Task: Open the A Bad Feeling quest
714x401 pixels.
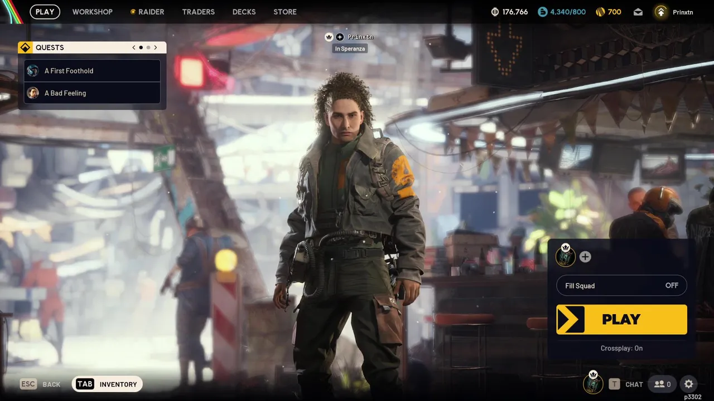Action: [x=93, y=93]
